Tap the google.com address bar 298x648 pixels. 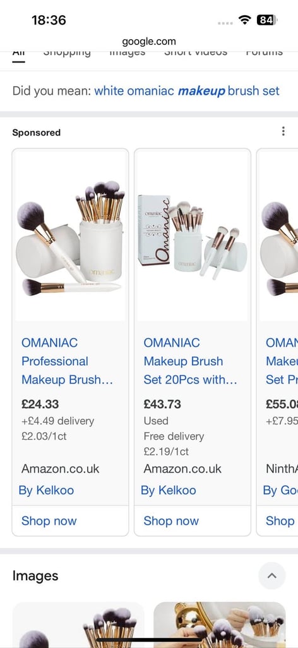tap(149, 41)
